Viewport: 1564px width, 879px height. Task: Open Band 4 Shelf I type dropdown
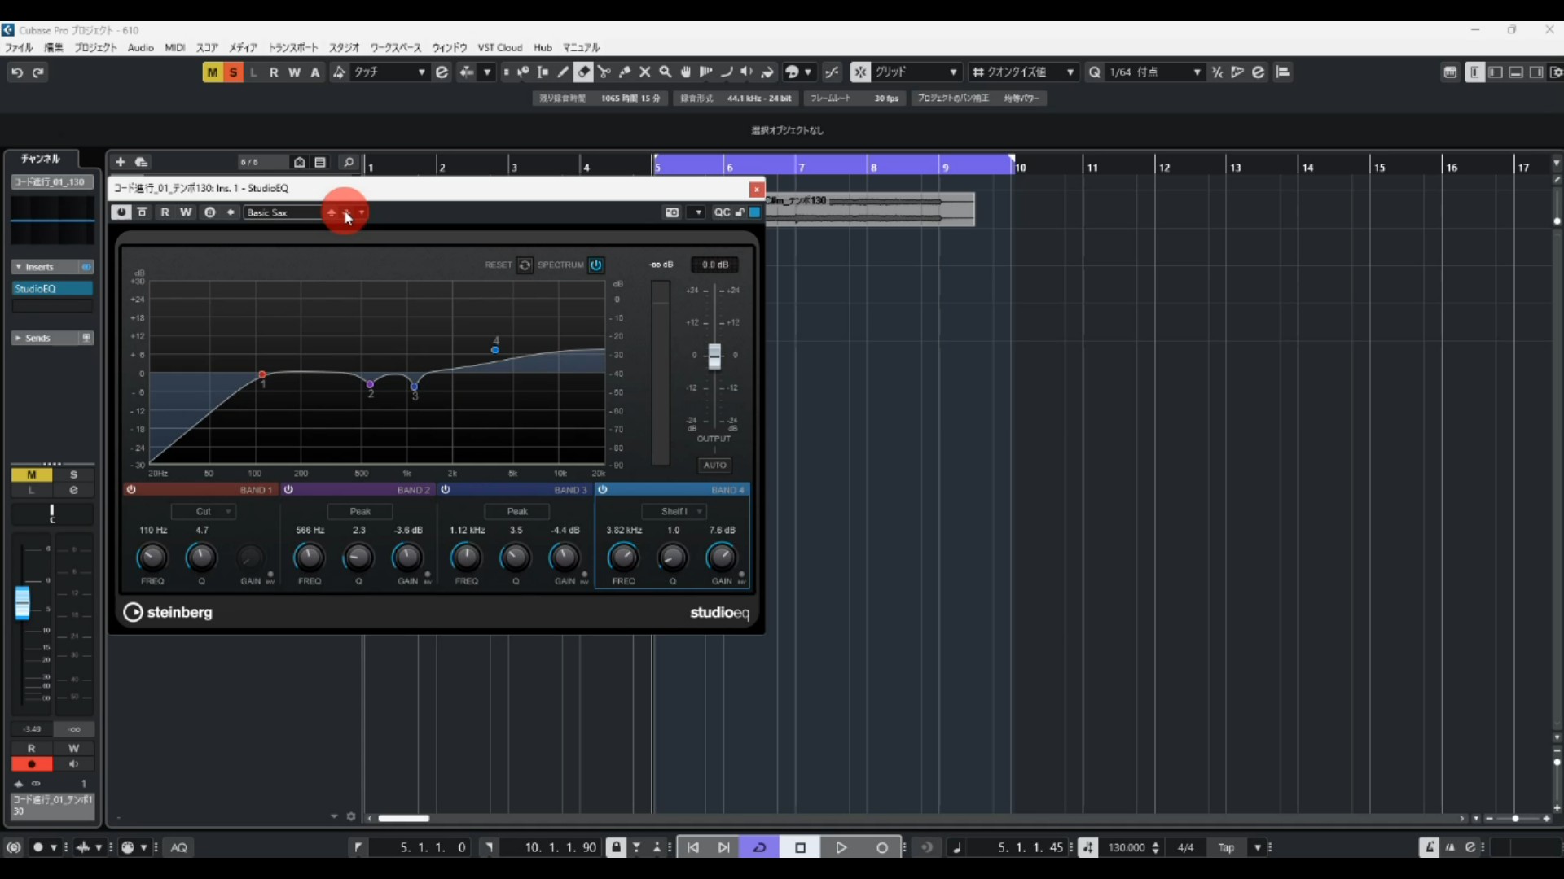(x=674, y=511)
